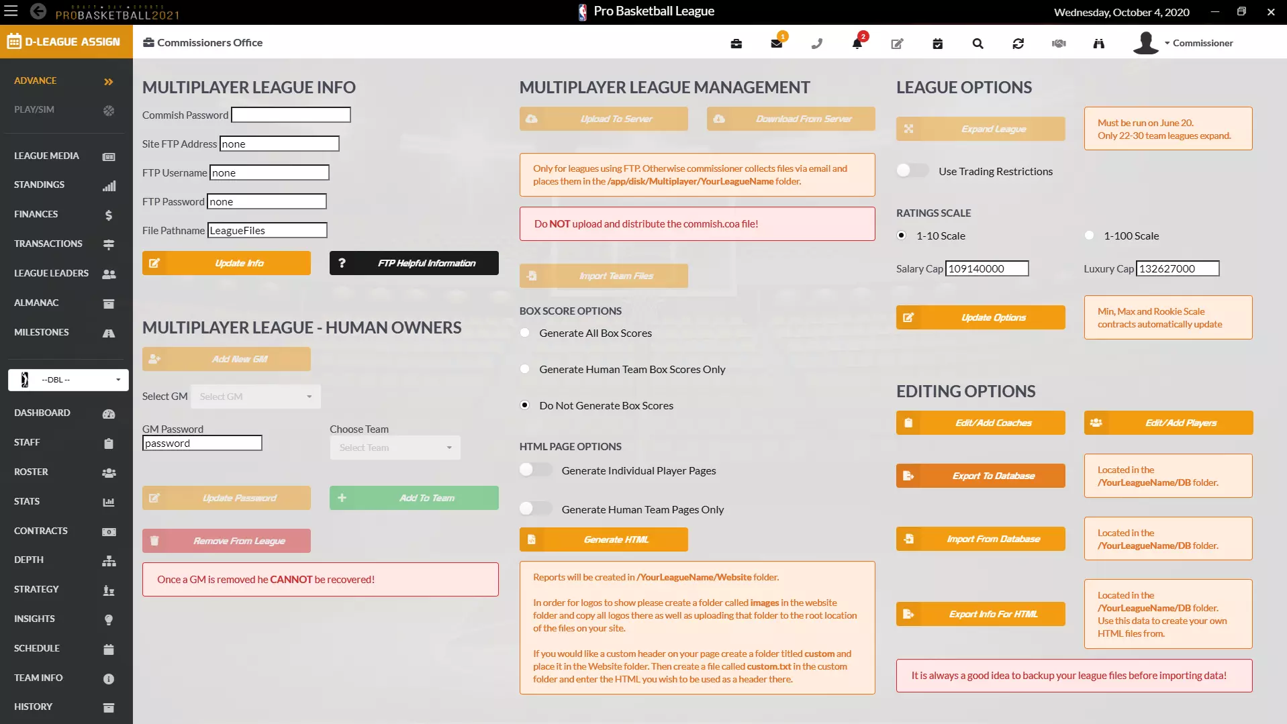The image size is (1287, 724).
Task: Click the Edit/Add Players button
Action: (x=1168, y=423)
